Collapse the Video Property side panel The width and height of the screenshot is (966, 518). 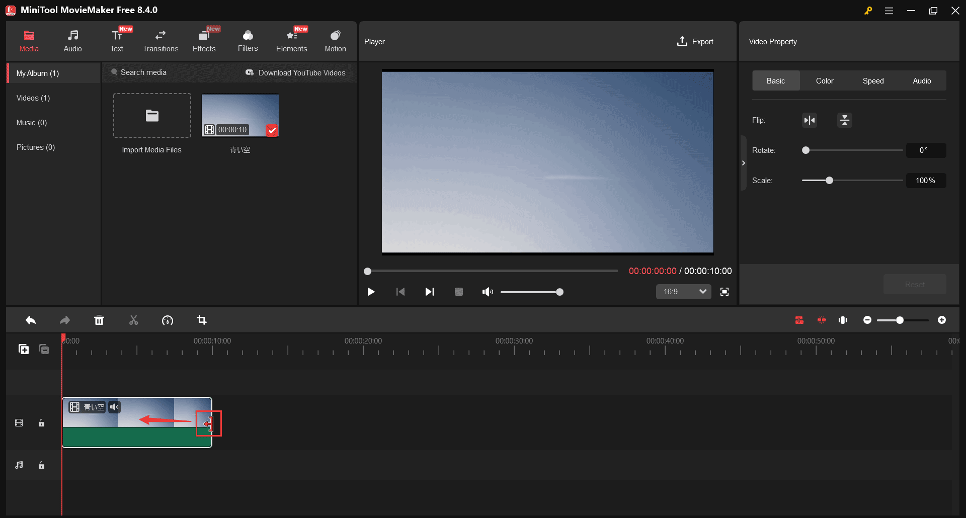pos(743,162)
